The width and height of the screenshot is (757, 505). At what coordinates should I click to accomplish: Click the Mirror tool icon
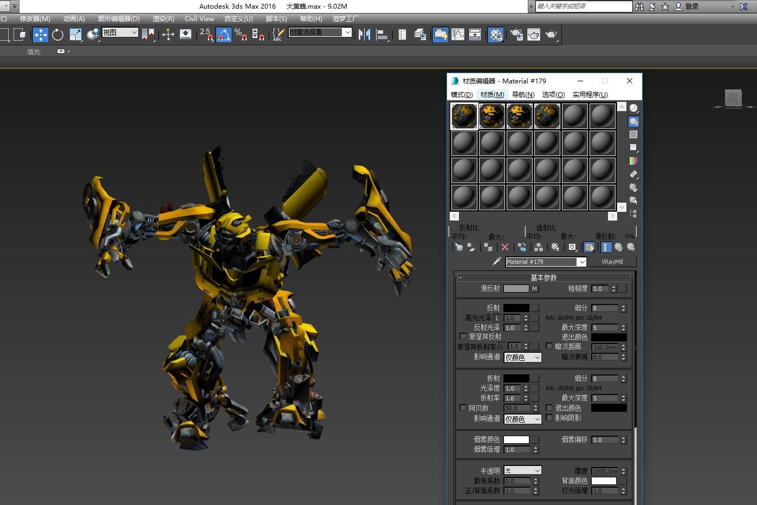(364, 35)
